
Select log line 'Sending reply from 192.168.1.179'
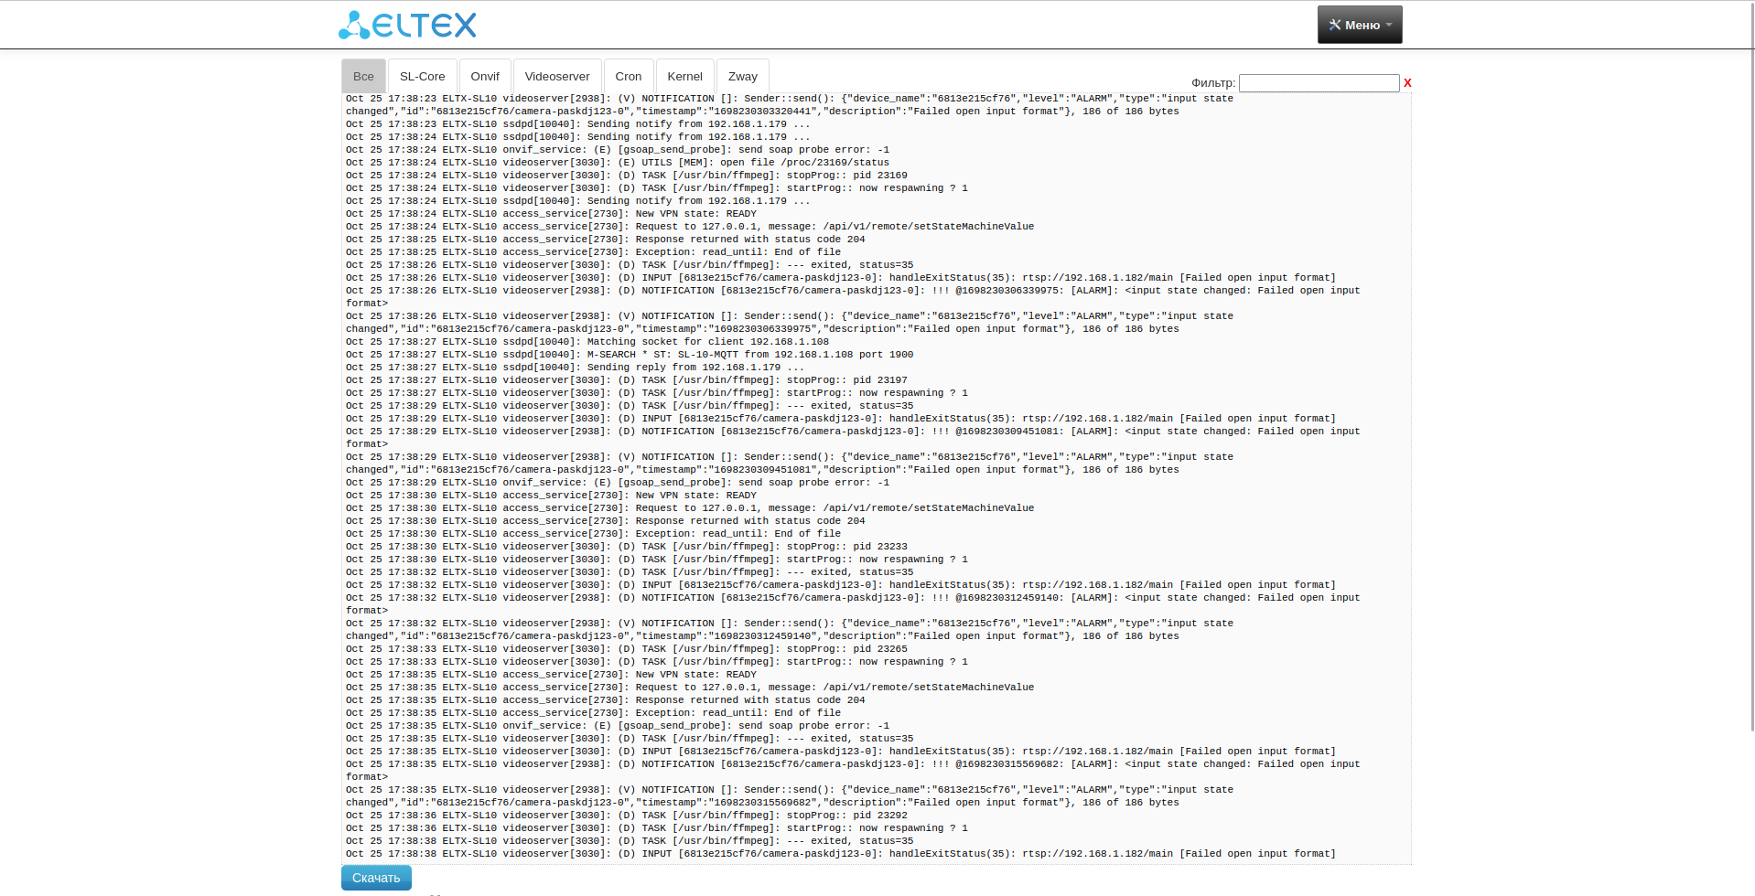pos(577,368)
